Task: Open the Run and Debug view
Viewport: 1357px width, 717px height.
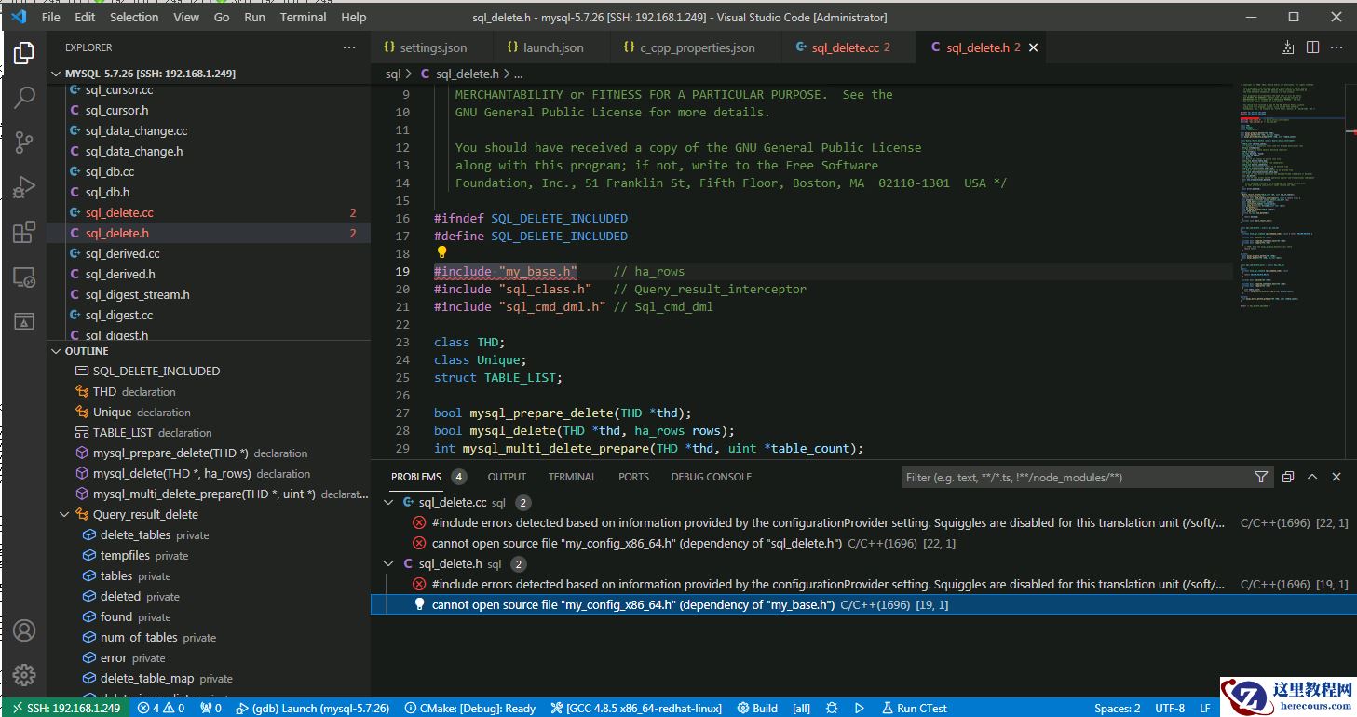Action: pyautogui.click(x=24, y=187)
